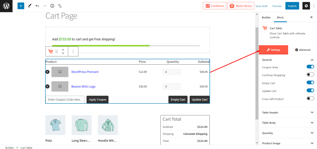Click the Cart Table icon in sidebar
The height and width of the screenshot is (149, 317).
pyautogui.click(x=265, y=28)
